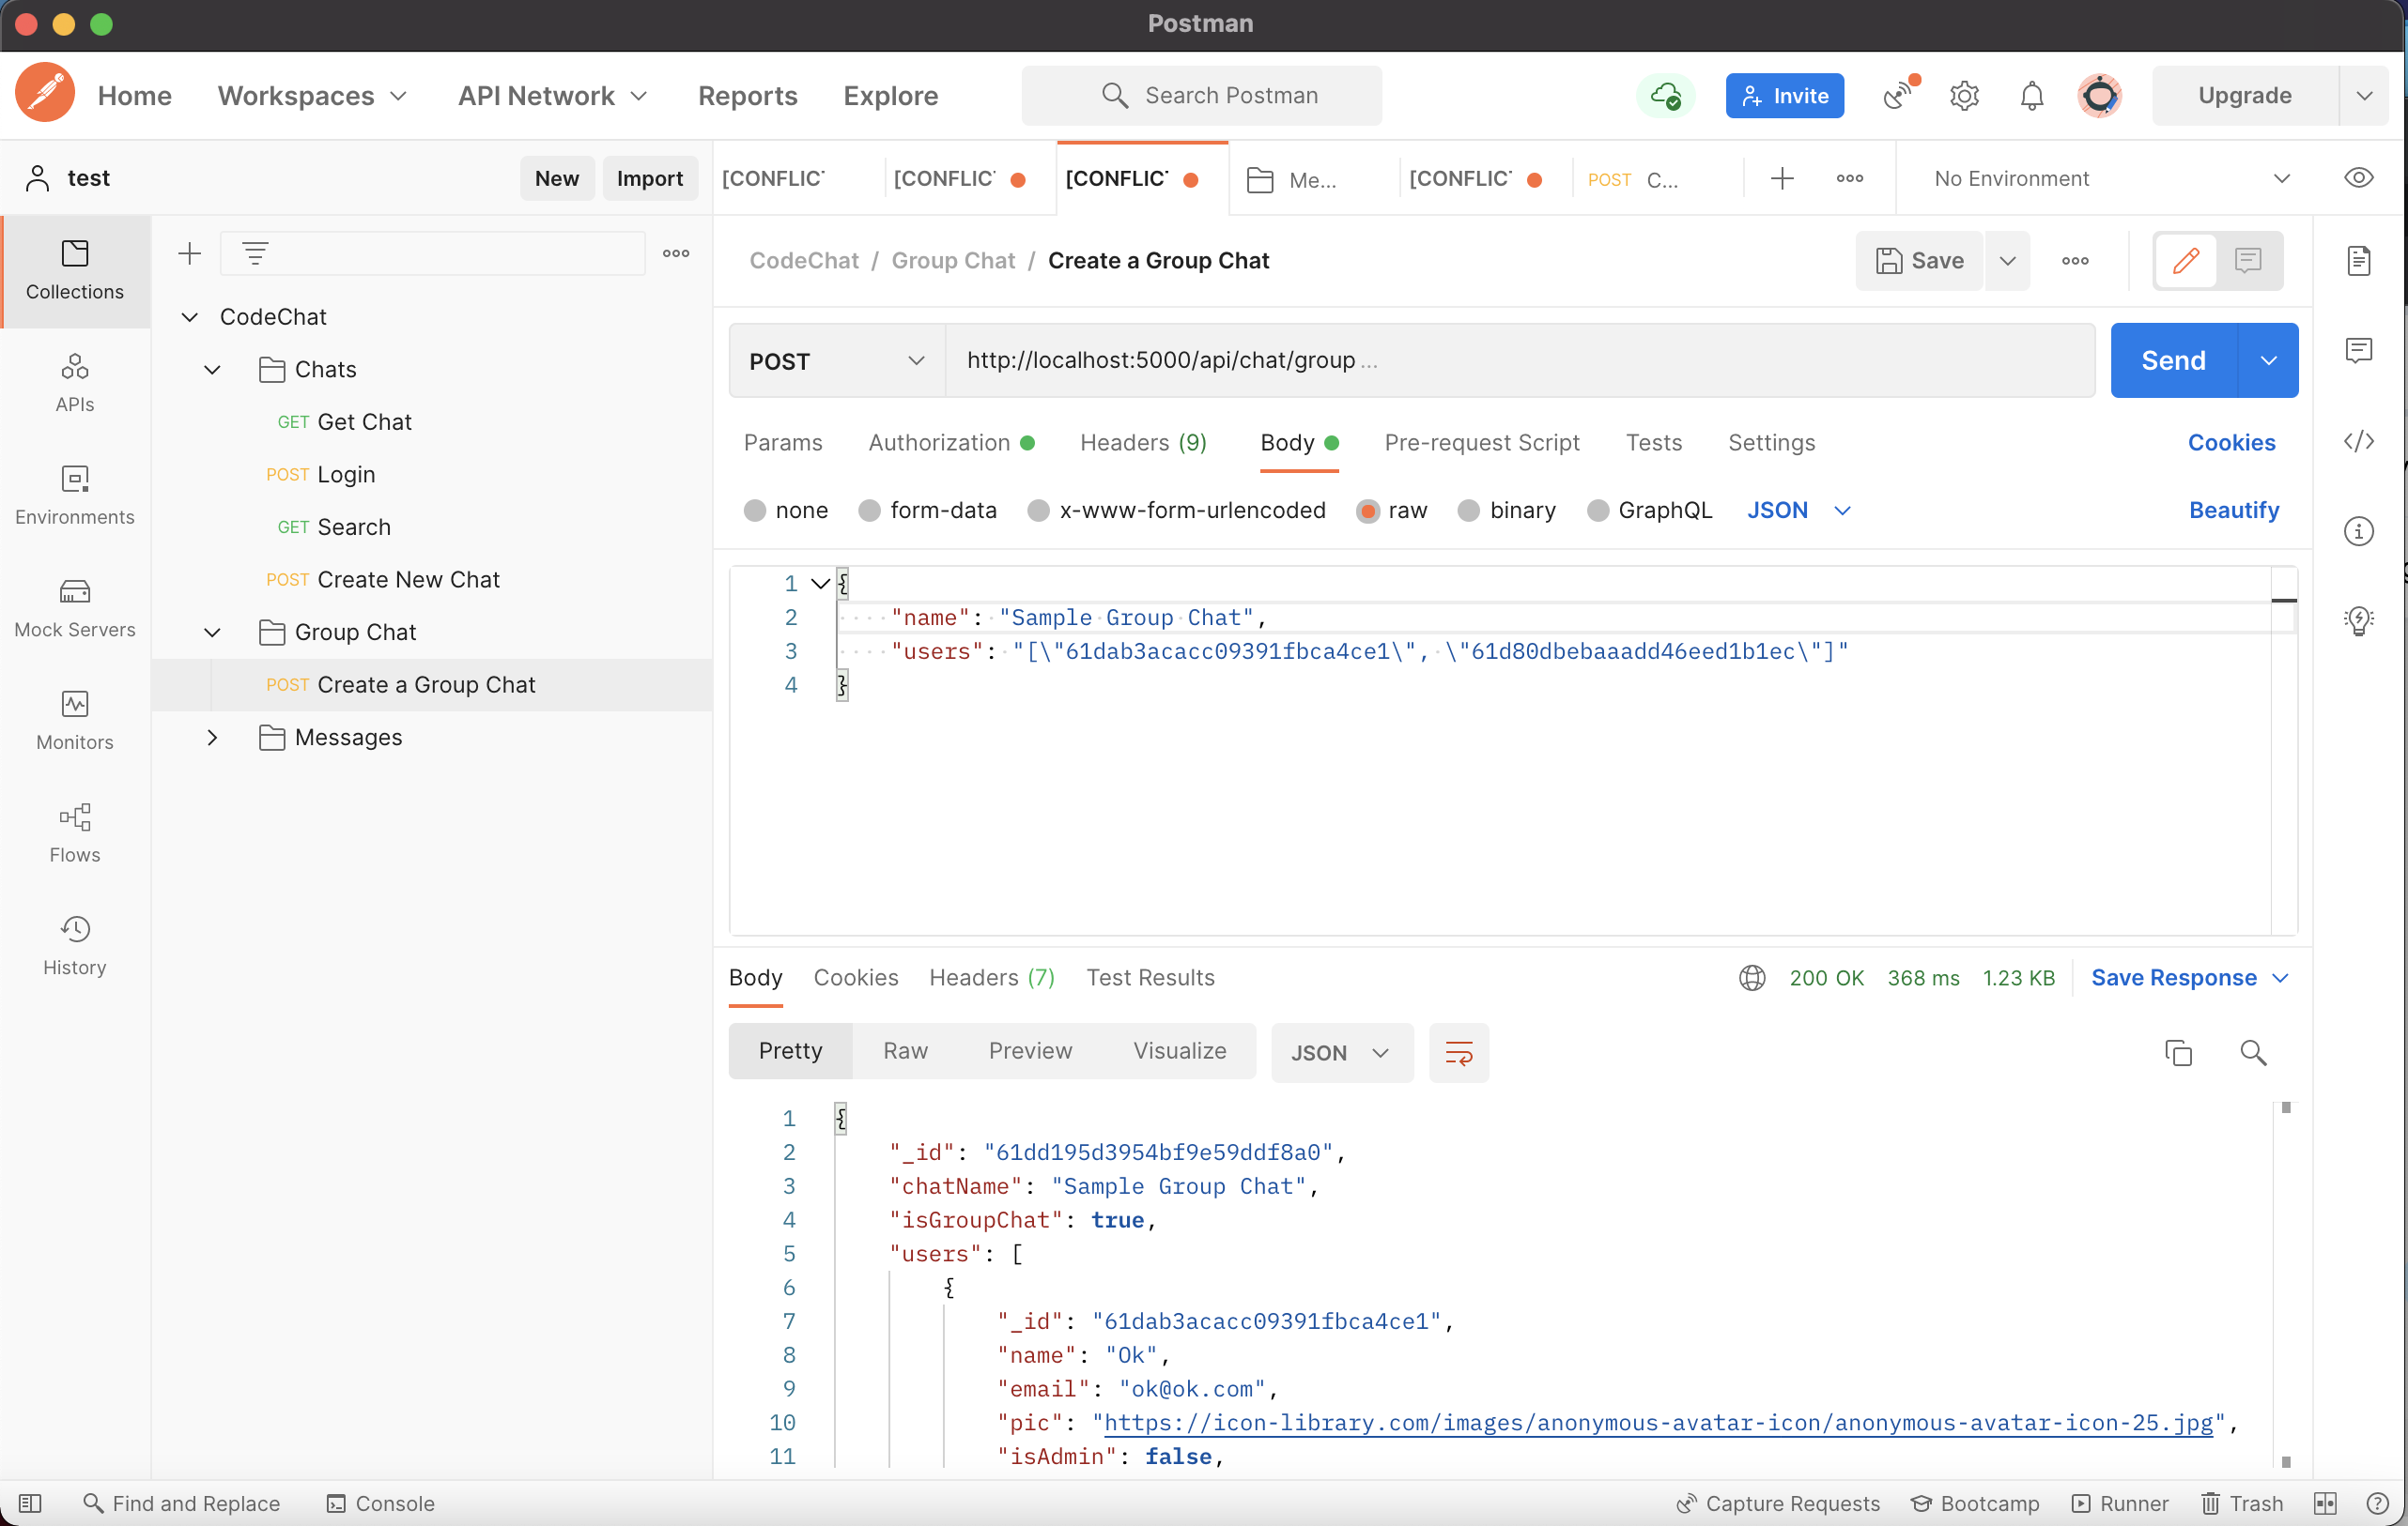Collapse the Group Chat folder
2408x1526 pixels.
pos(212,632)
